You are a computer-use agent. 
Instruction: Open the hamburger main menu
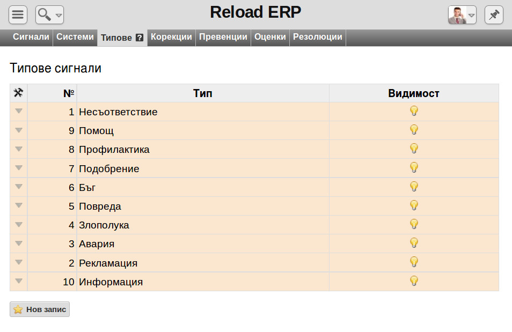coord(18,14)
